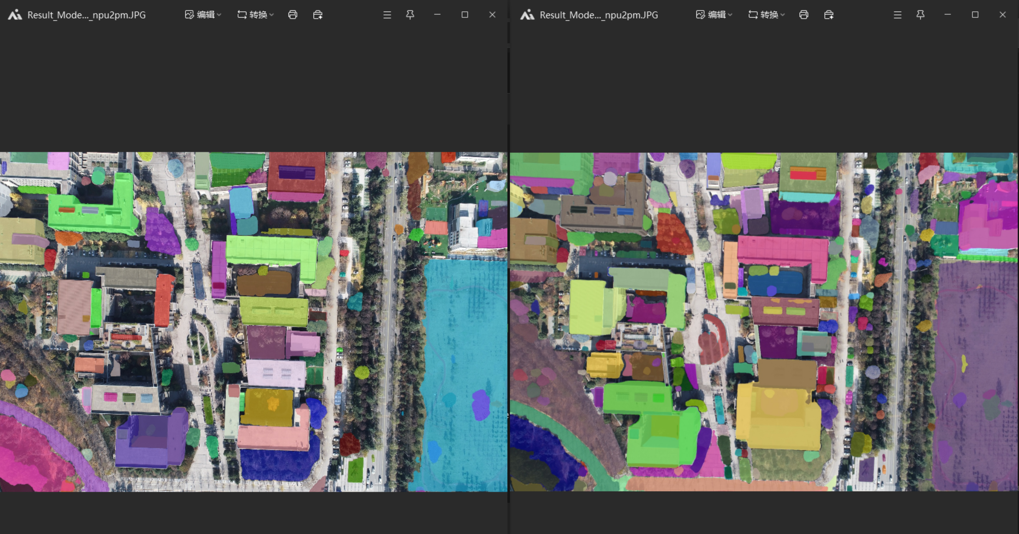This screenshot has width=1019, height=534.
Task: Click the print icon in left window
Action: [x=293, y=15]
